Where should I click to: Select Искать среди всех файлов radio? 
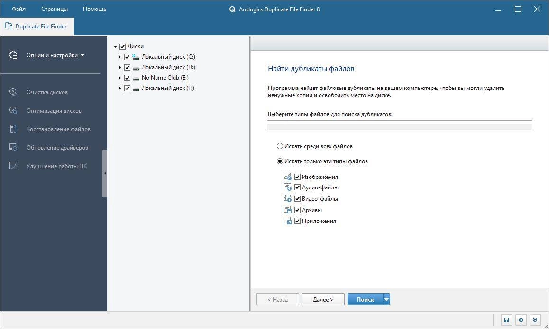(280, 146)
